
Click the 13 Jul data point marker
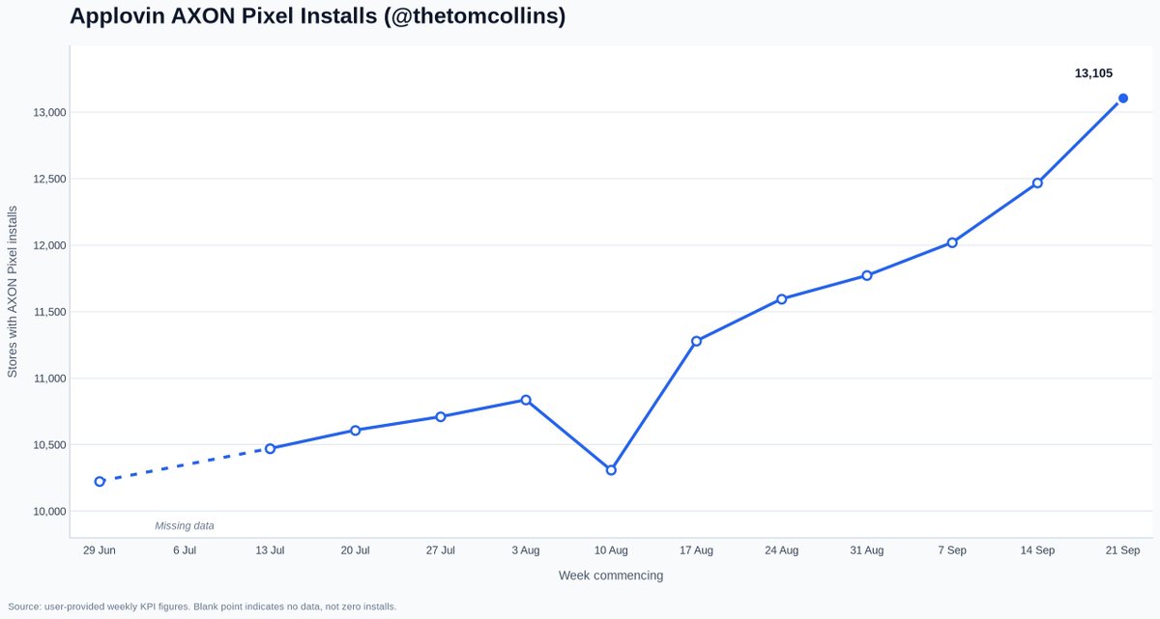click(x=270, y=448)
